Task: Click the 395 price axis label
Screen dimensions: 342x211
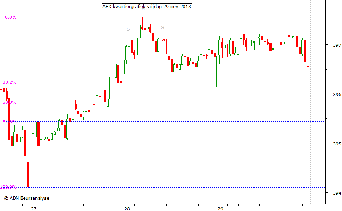Action: tap(337, 144)
